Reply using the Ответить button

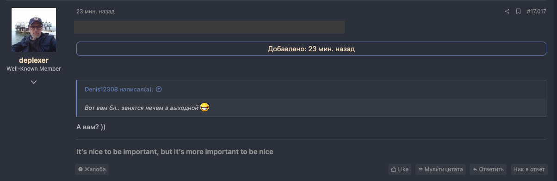tap(488, 169)
